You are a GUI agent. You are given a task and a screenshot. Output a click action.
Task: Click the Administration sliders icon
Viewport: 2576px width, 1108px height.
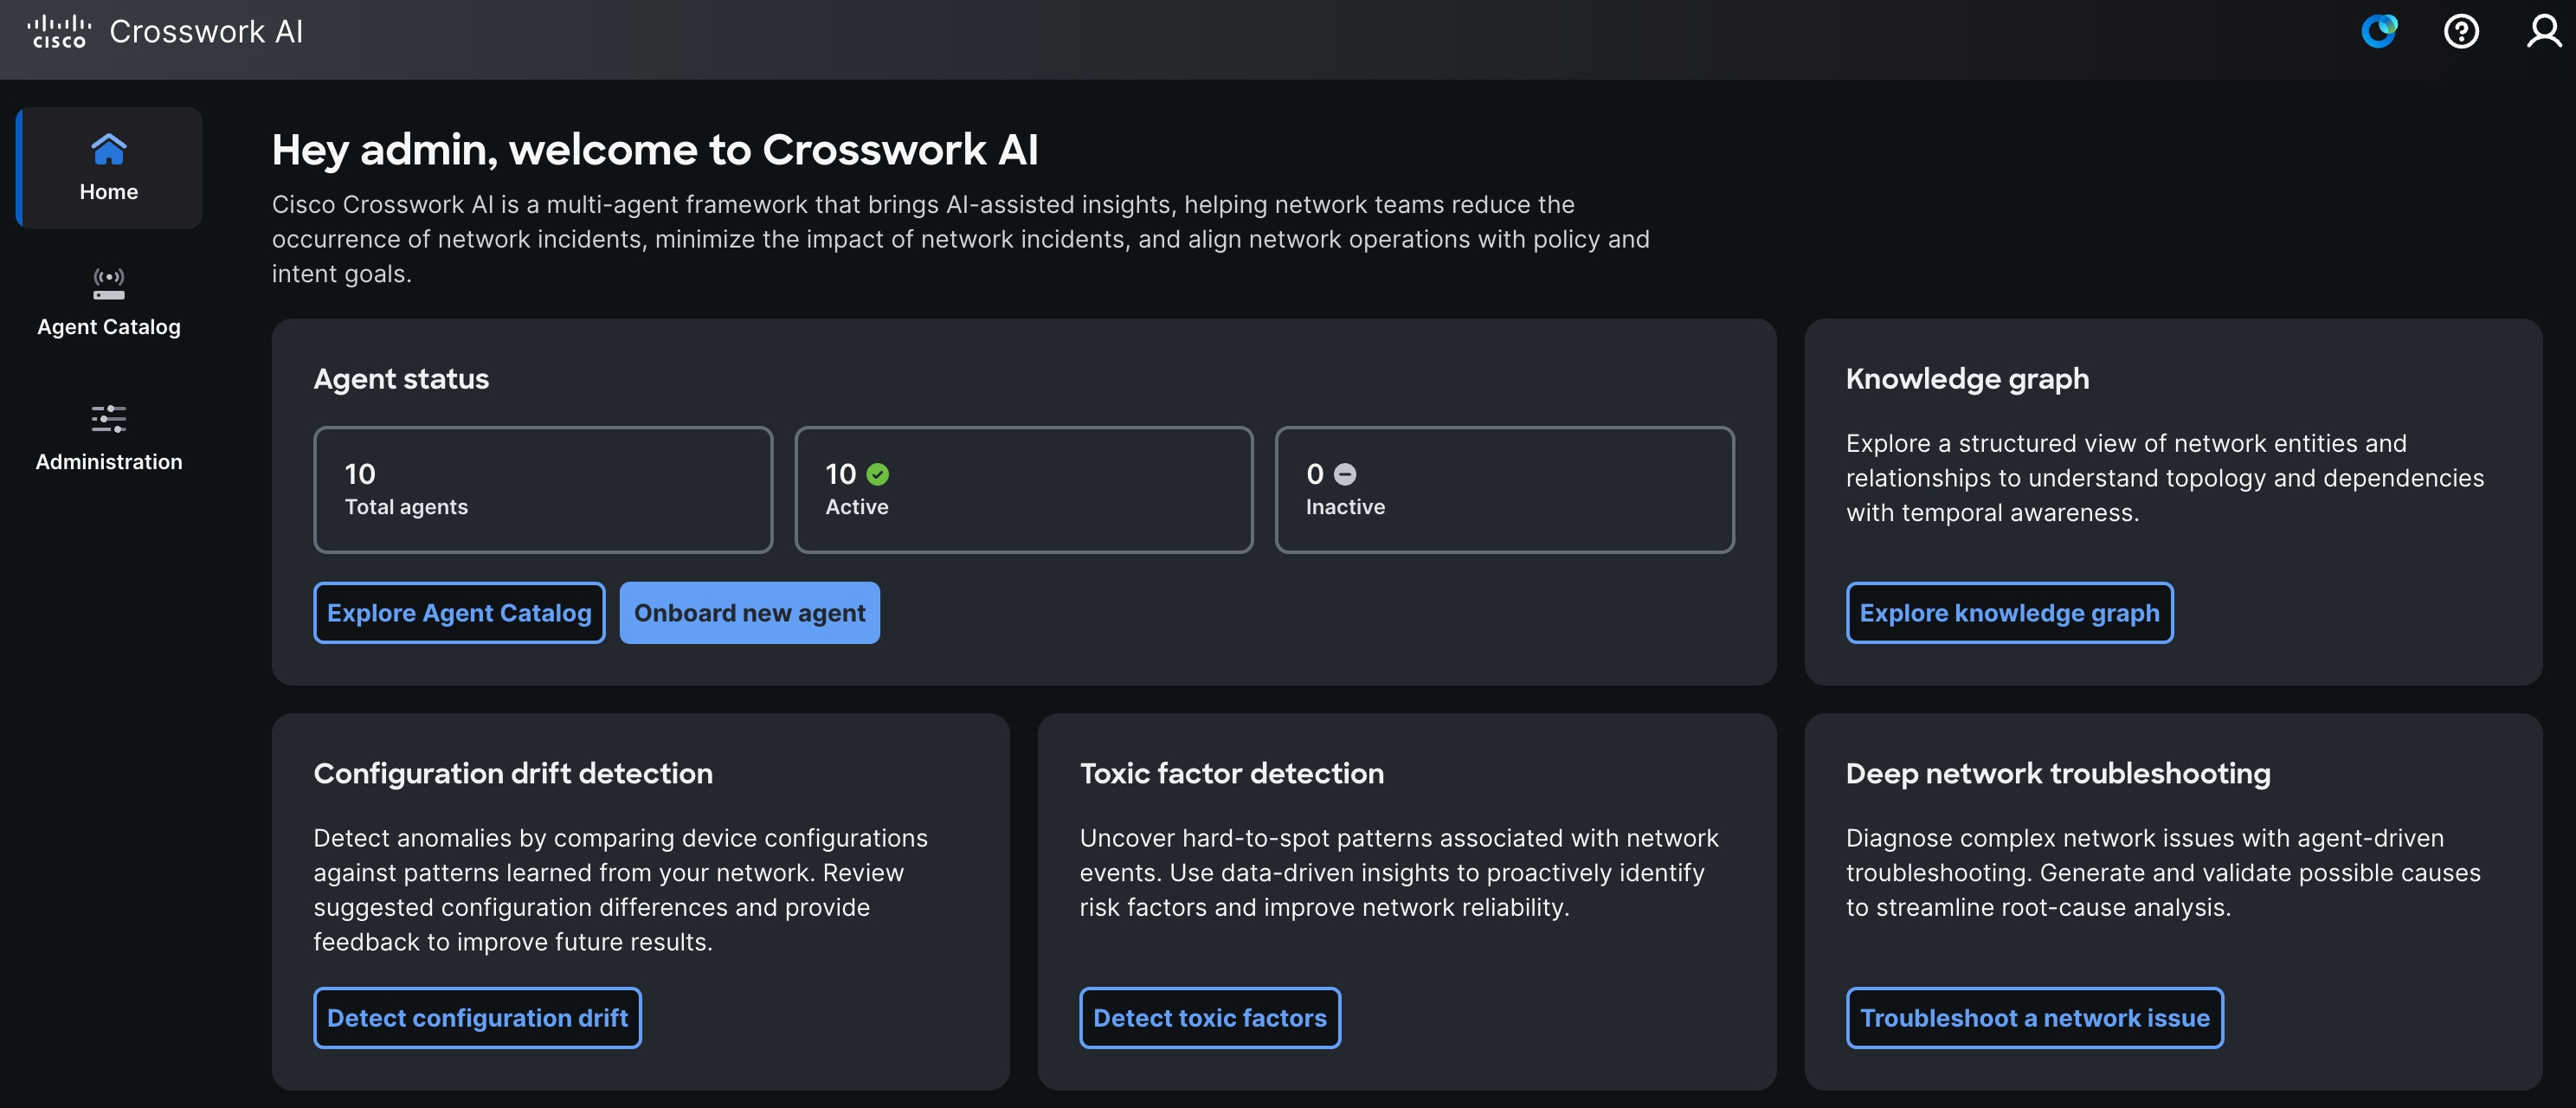[x=109, y=418]
